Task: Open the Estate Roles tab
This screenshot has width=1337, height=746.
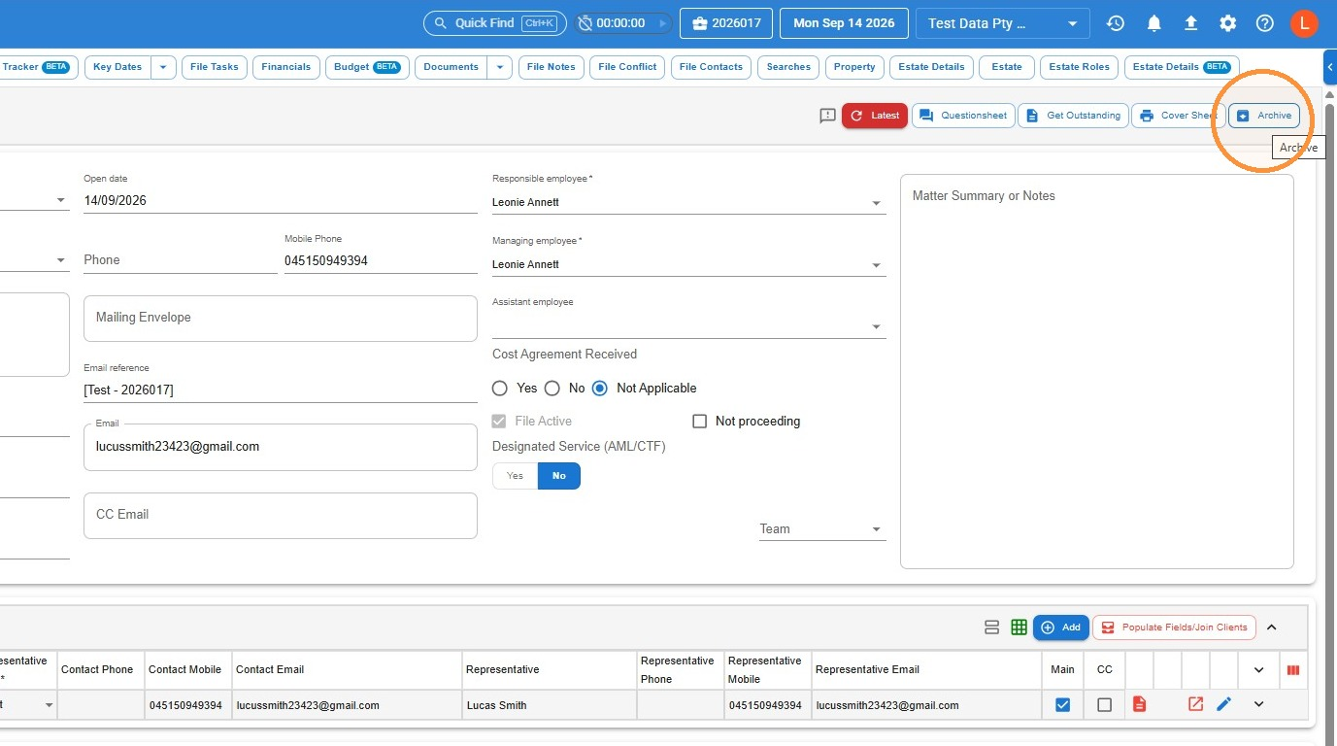Action: (x=1080, y=67)
